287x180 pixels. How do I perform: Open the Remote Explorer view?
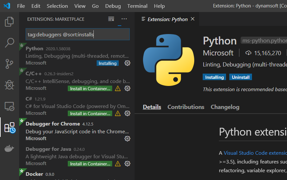coord(9,106)
